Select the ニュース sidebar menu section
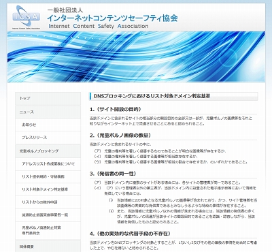Viewport: 272px width, 252px height. click(48, 112)
